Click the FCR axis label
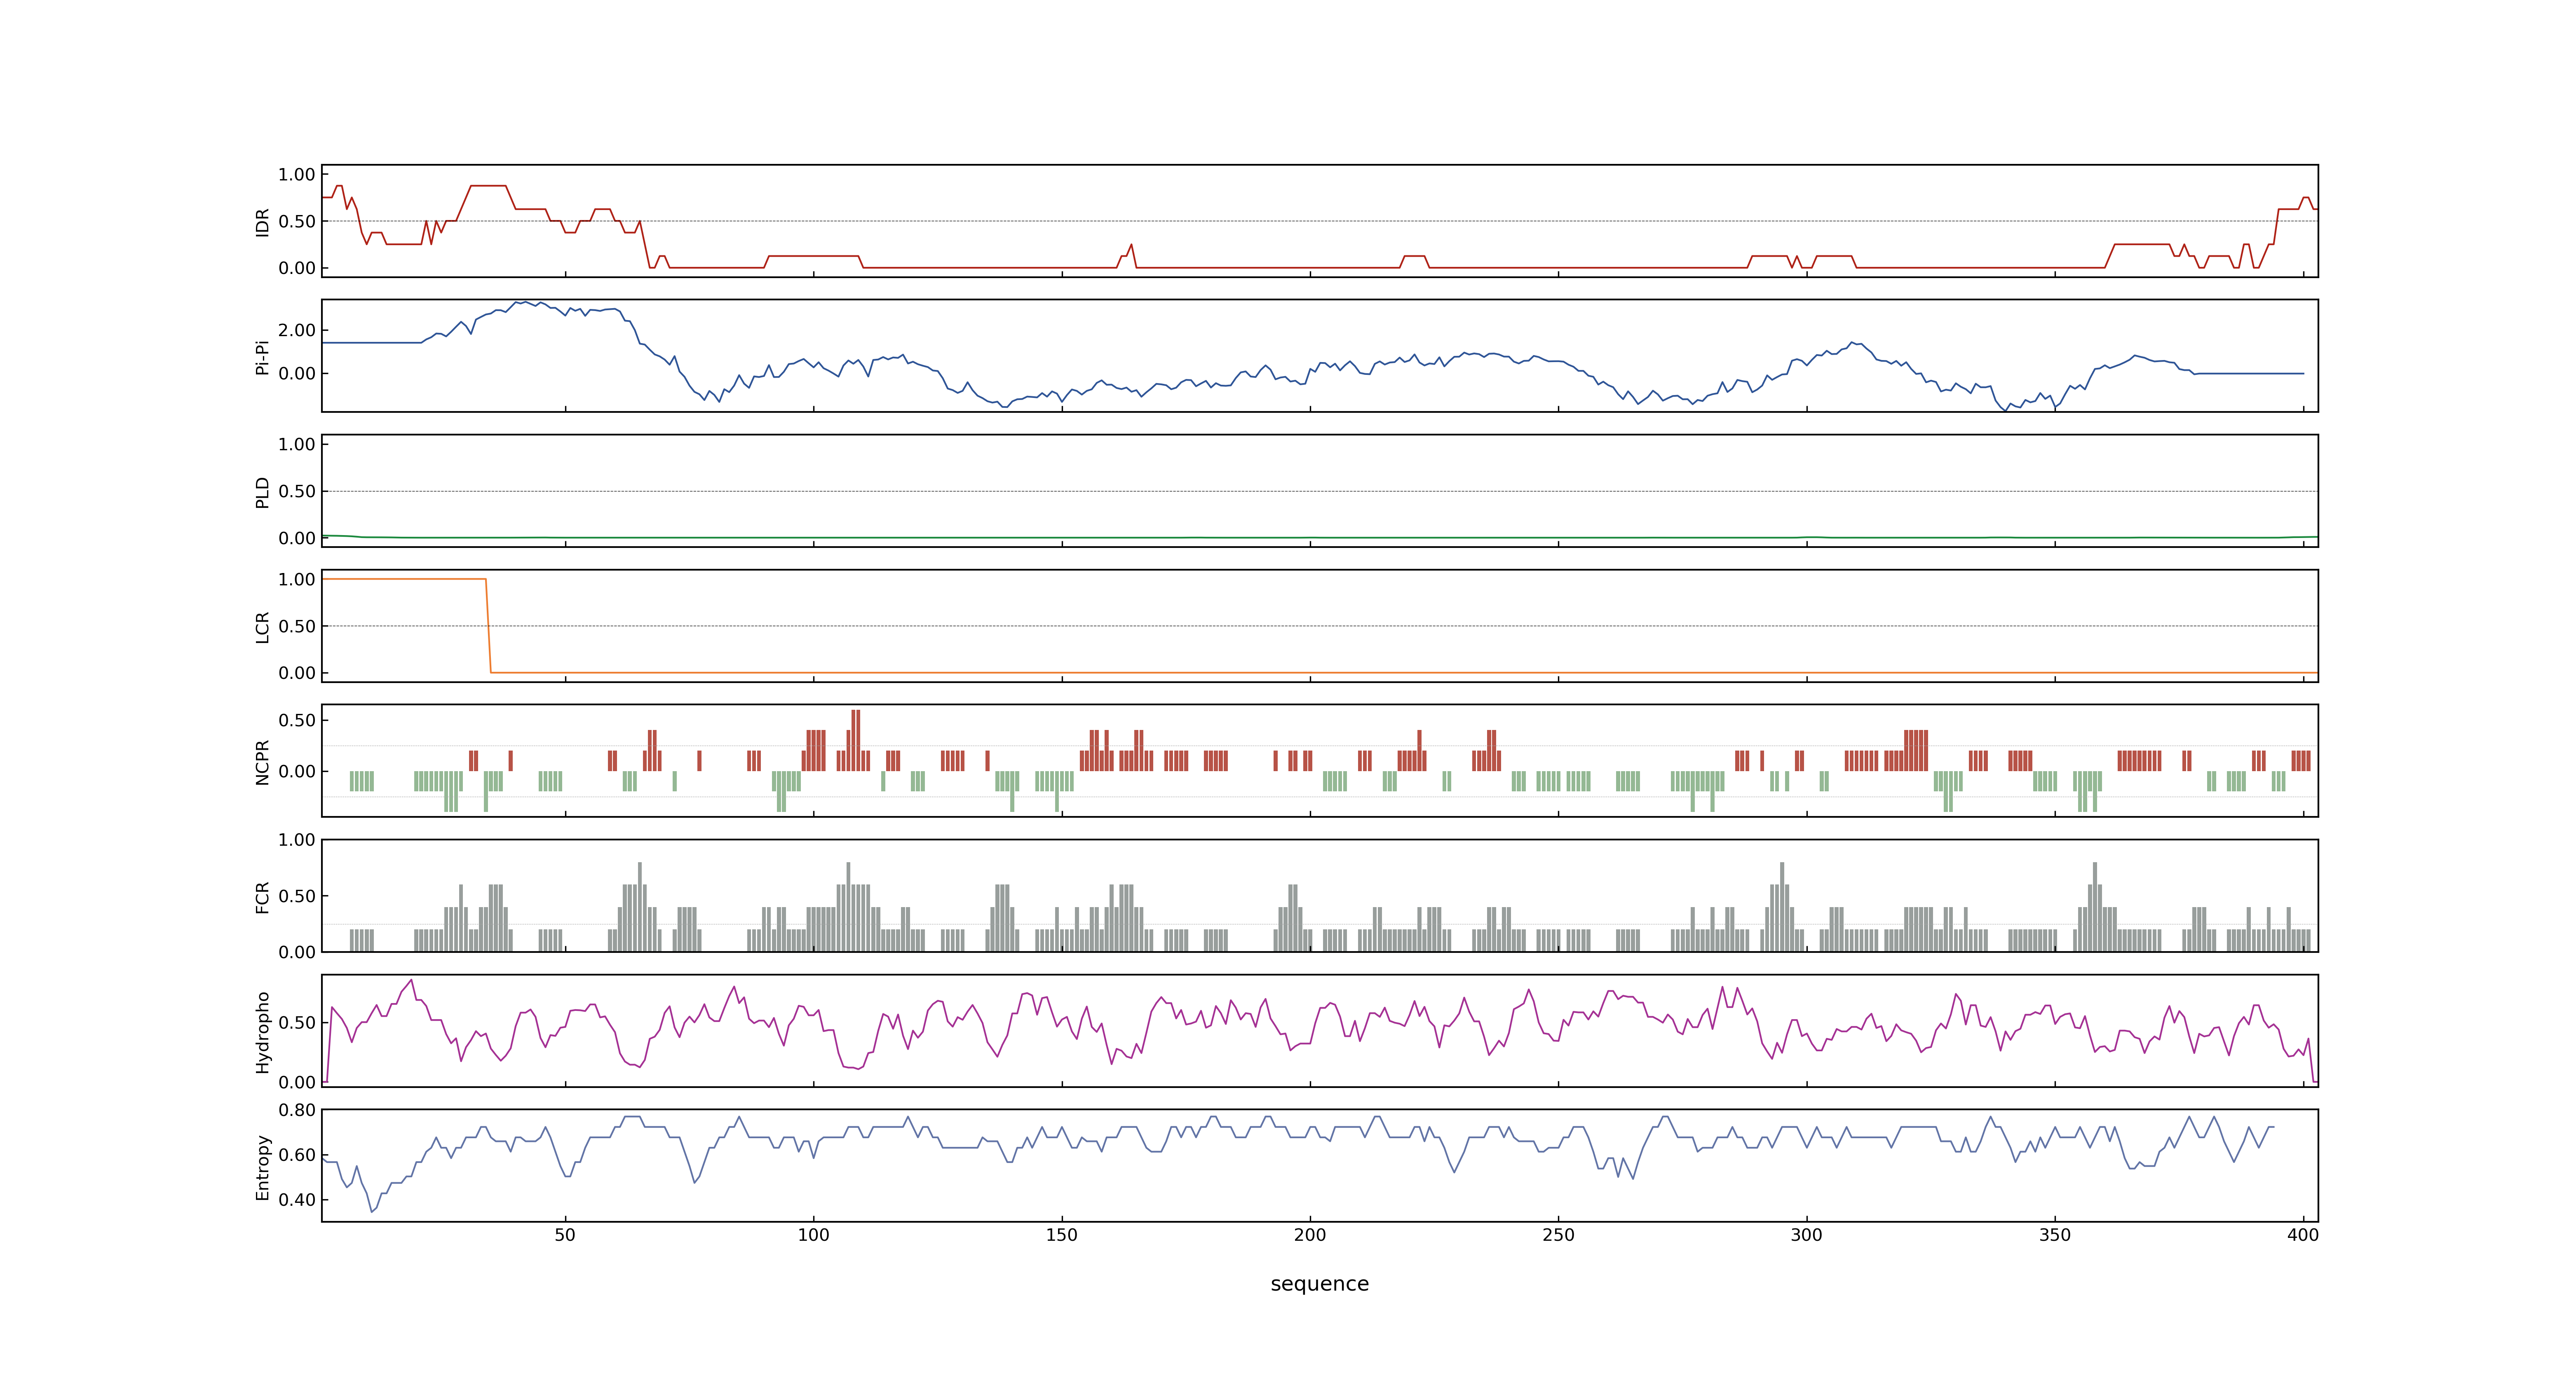 (x=263, y=897)
